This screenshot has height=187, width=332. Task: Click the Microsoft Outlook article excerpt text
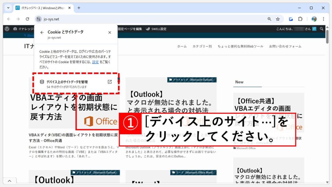pos(171,152)
